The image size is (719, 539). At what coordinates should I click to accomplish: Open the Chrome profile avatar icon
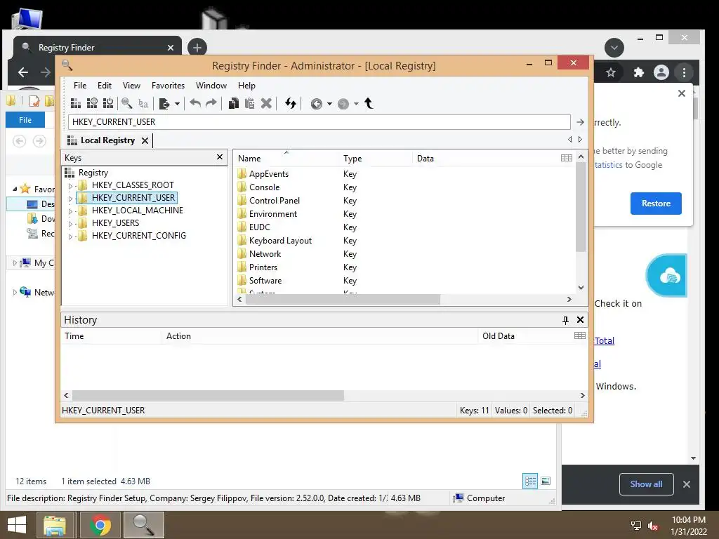click(x=661, y=72)
